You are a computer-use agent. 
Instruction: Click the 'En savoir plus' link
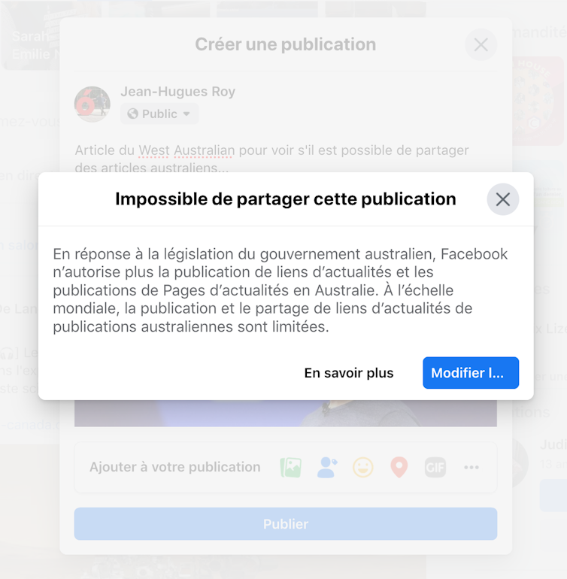click(x=349, y=373)
